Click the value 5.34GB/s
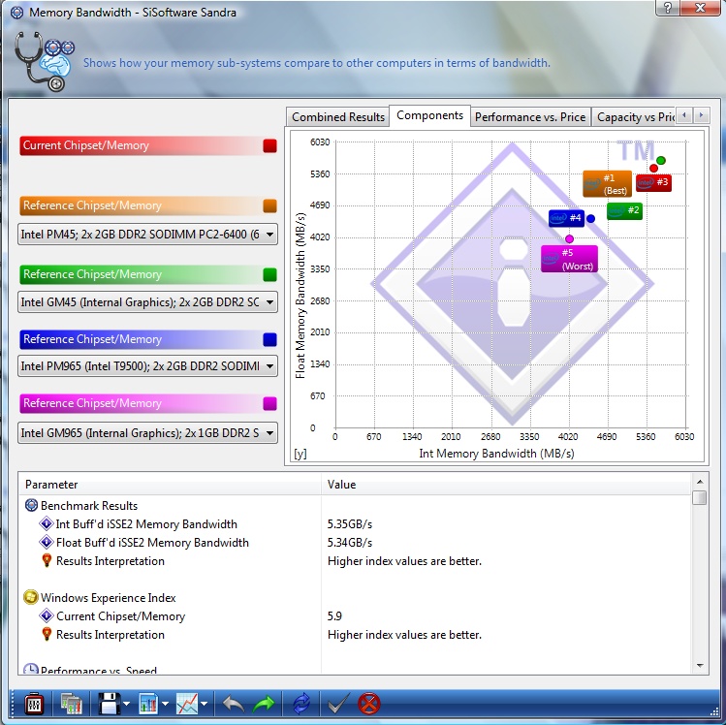Viewport: 726px width, 725px height. (x=350, y=542)
